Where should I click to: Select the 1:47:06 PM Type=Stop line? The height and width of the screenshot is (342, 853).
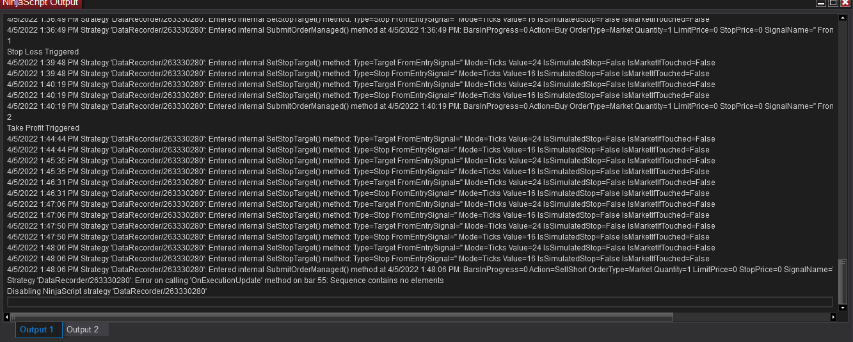coord(358,215)
